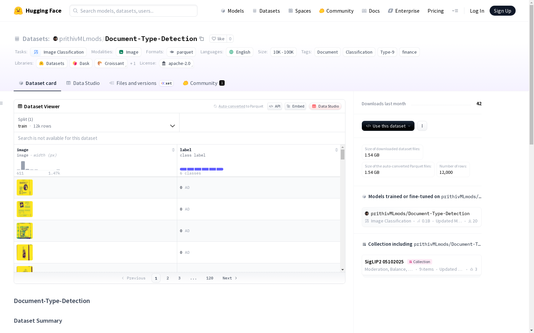Click the Image Classification task tag
This screenshot has height=333, width=534.
point(58,52)
